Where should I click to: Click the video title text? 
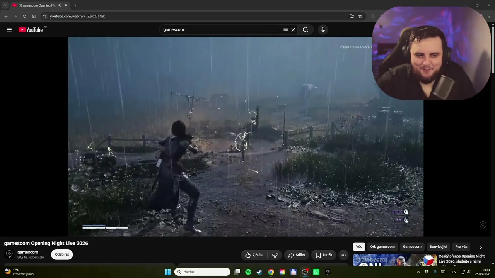pyautogui.click(x=46, y=243)
